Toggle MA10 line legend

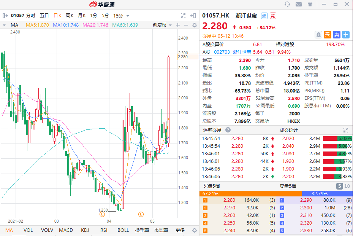66,25
